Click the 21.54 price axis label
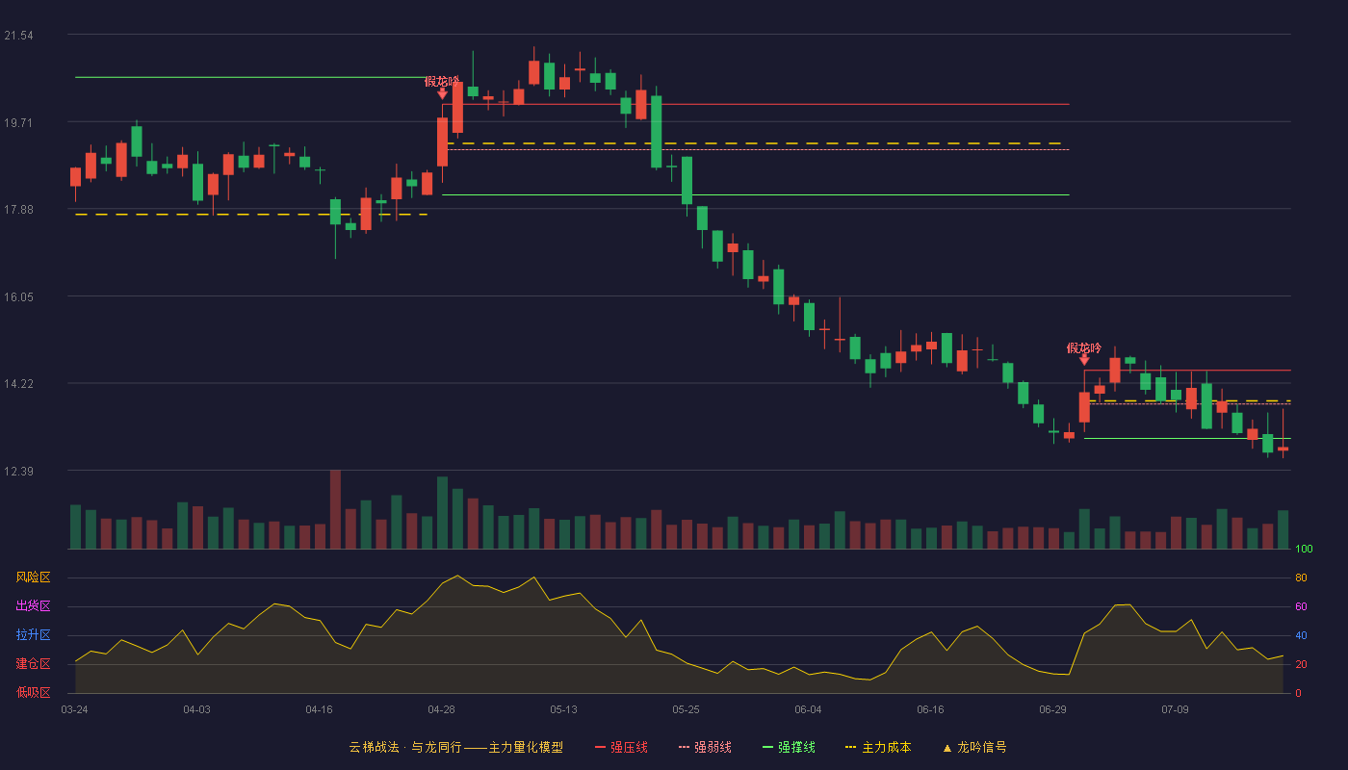This screenshot has width=1348, height=770. click(x=19, y=36)
